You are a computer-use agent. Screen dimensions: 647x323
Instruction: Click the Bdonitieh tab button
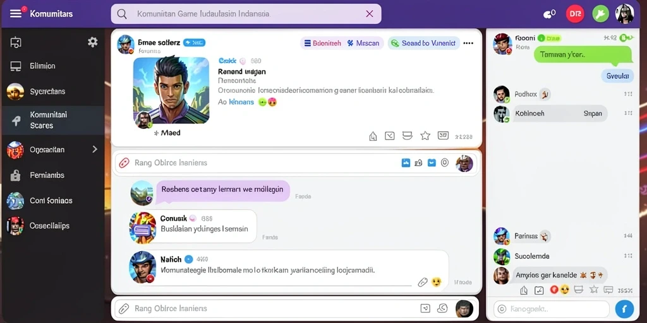pyautogui.click(x=323, y=43)
